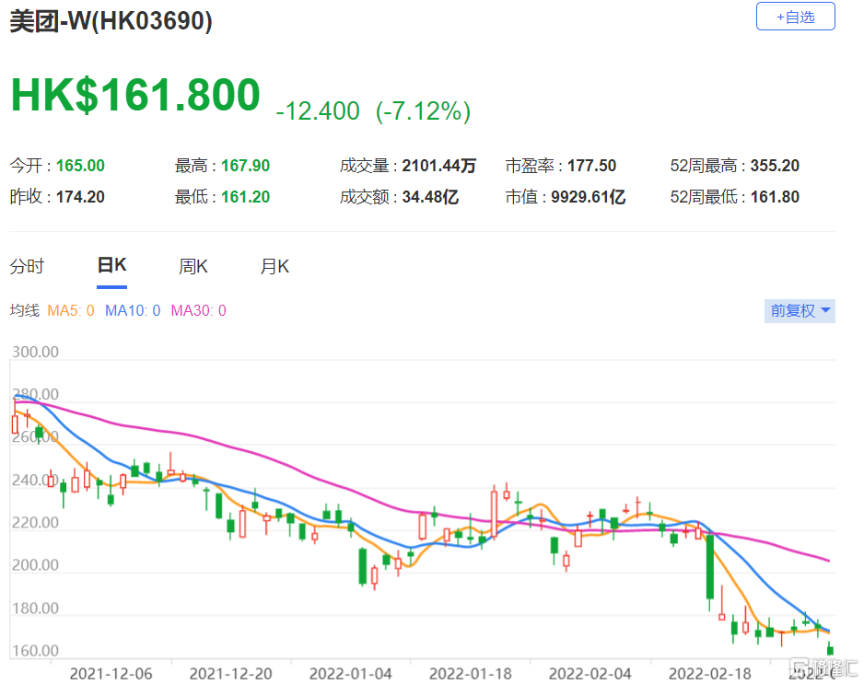Click the 300.00 y-axis label
The width and height of the screenshot is (864, 684).
[35, 352]
